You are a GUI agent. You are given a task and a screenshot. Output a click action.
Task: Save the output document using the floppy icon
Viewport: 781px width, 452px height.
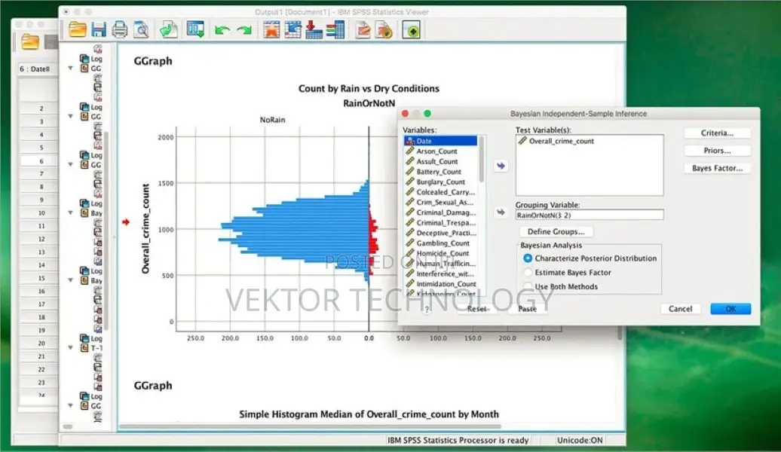coord(99,30)
